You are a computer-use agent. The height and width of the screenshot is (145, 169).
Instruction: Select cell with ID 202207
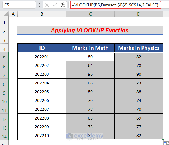(x=42, y=109)
